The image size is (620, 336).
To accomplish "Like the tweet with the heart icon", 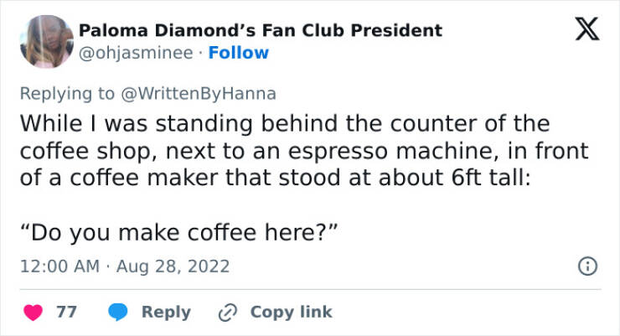I will tap(36, 312).
